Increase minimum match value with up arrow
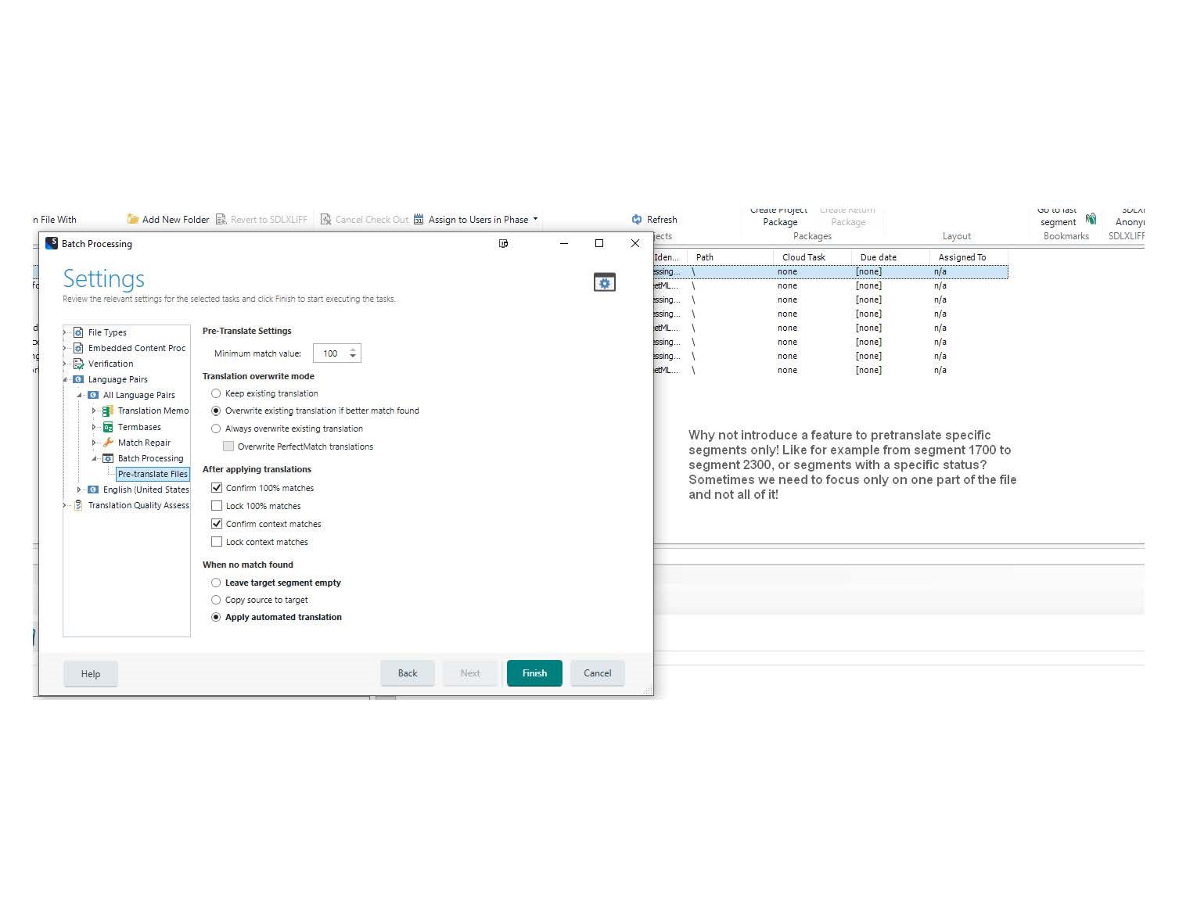Image resolution: width=1179 pixels, height=911 pixels. click(353, 350)
